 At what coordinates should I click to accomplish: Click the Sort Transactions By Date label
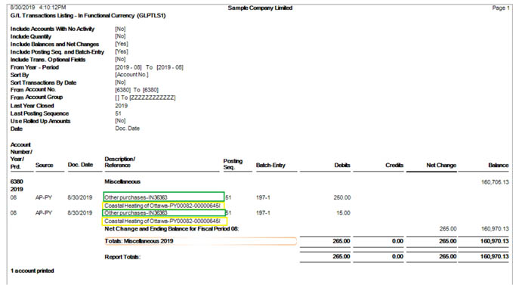pyautogui.click(x=43, y=82)
